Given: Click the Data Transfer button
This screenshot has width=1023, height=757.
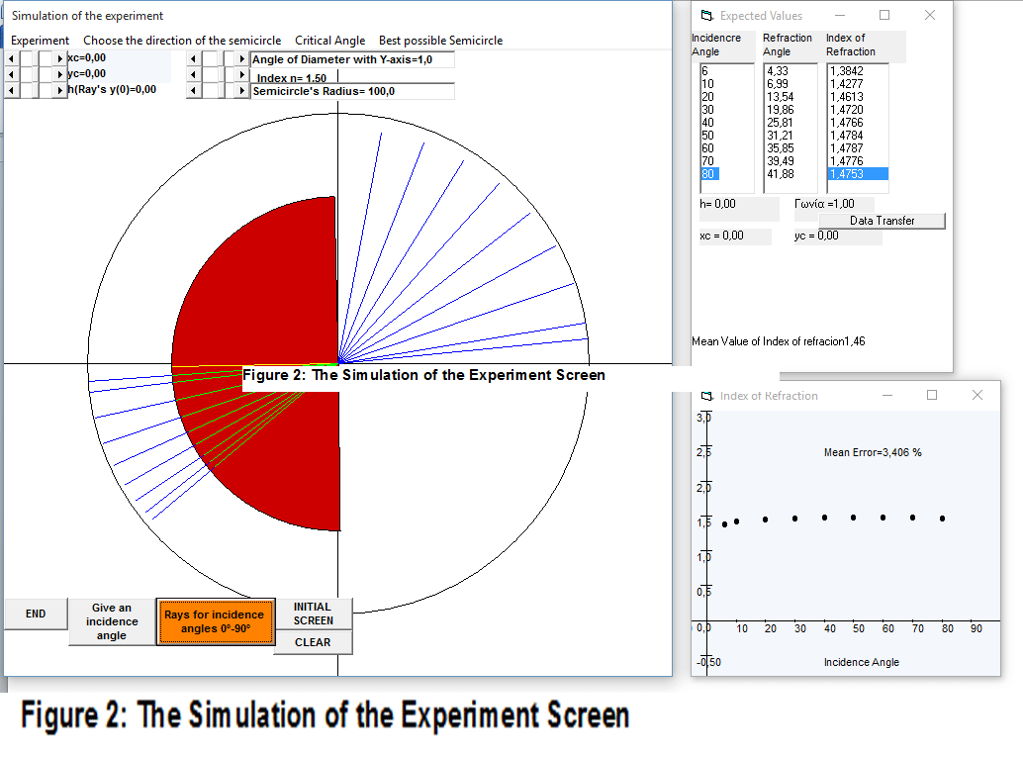Looking at the screenshot, I should [x=883, y=221].
